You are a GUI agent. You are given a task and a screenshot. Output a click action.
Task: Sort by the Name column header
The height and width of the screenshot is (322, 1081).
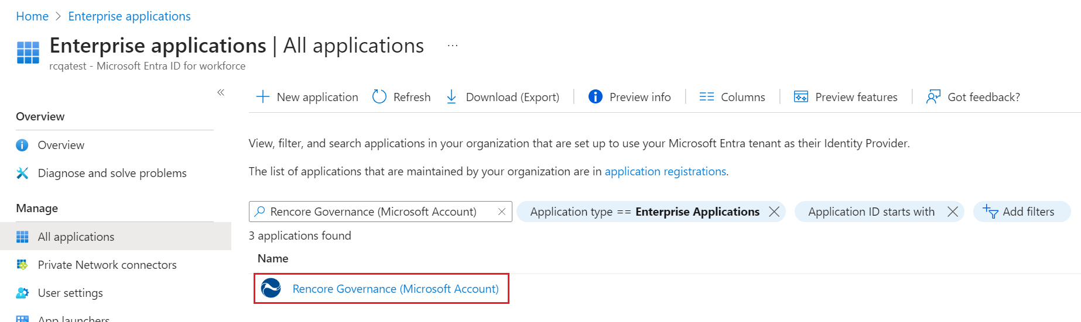pyautogui.click(x=273, y=258)
